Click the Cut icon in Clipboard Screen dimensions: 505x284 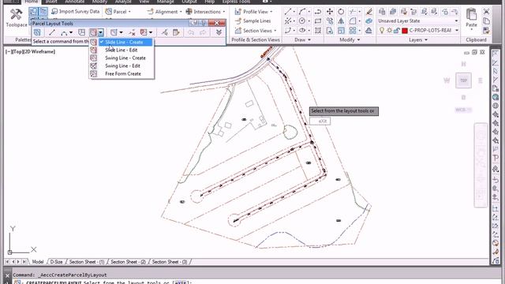click(x=486, y=12)
